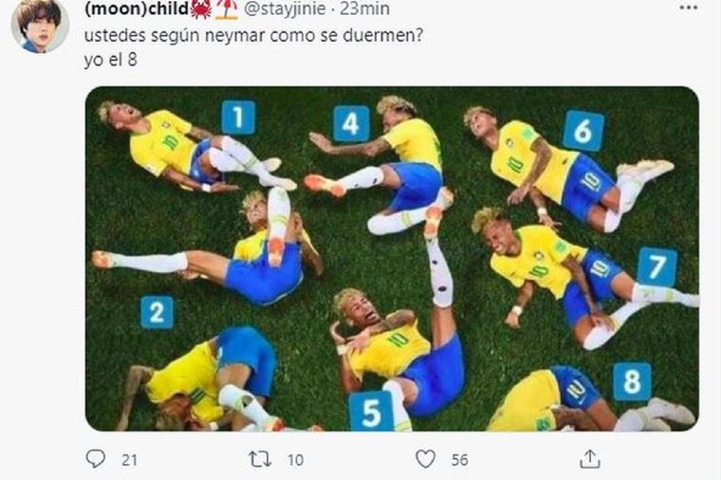Open the three-dot more options menu
Viewport: 721px width, 480px height.
(690, 8)
